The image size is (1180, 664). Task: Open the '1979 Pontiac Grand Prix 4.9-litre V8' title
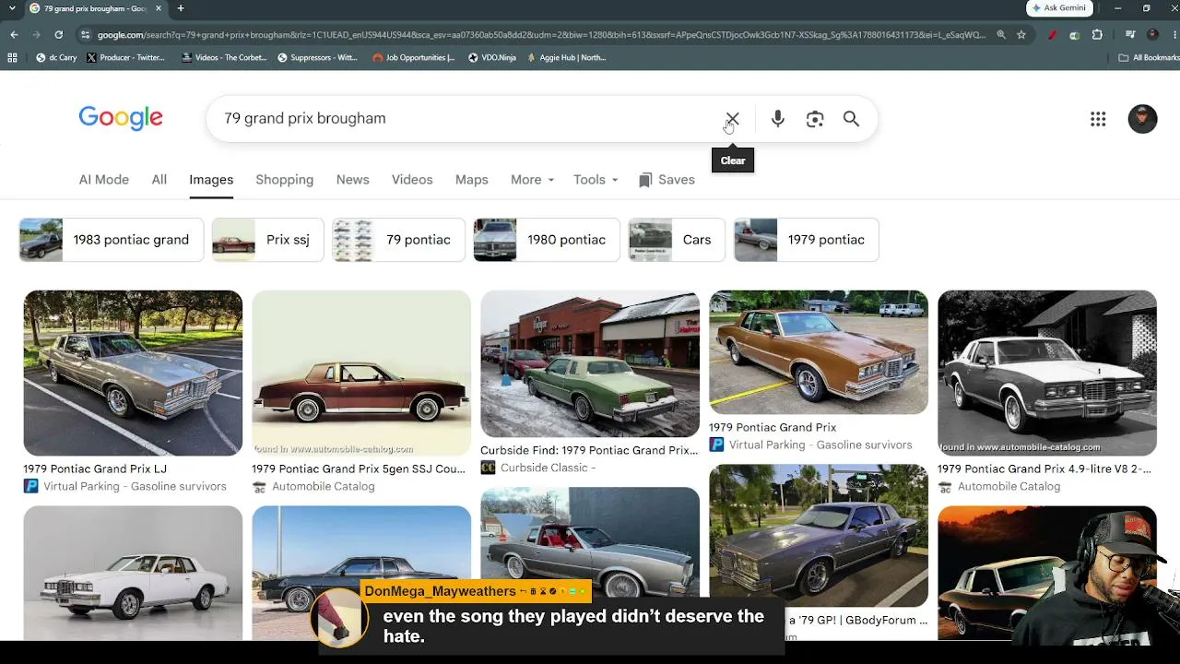1044,468
